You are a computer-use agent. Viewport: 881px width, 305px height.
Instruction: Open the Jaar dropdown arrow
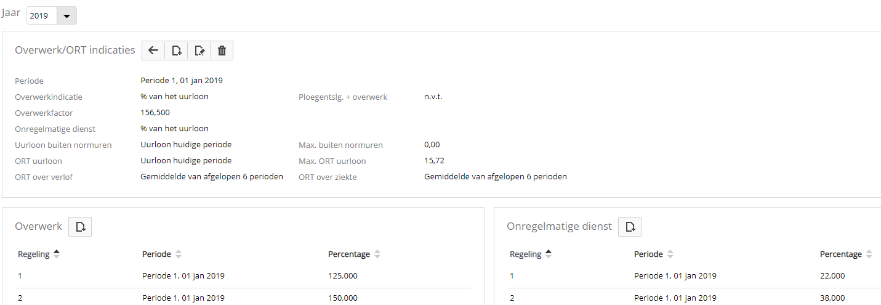(66, 16)
